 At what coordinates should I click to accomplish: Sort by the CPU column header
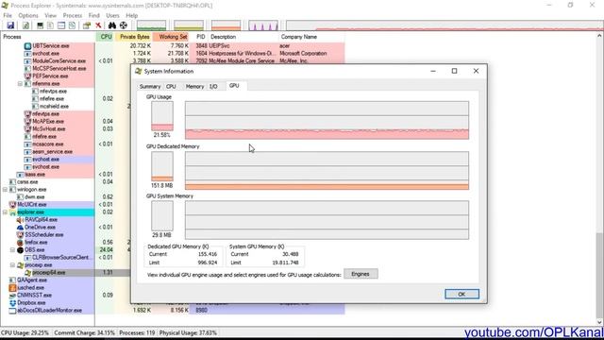[106, 37]
